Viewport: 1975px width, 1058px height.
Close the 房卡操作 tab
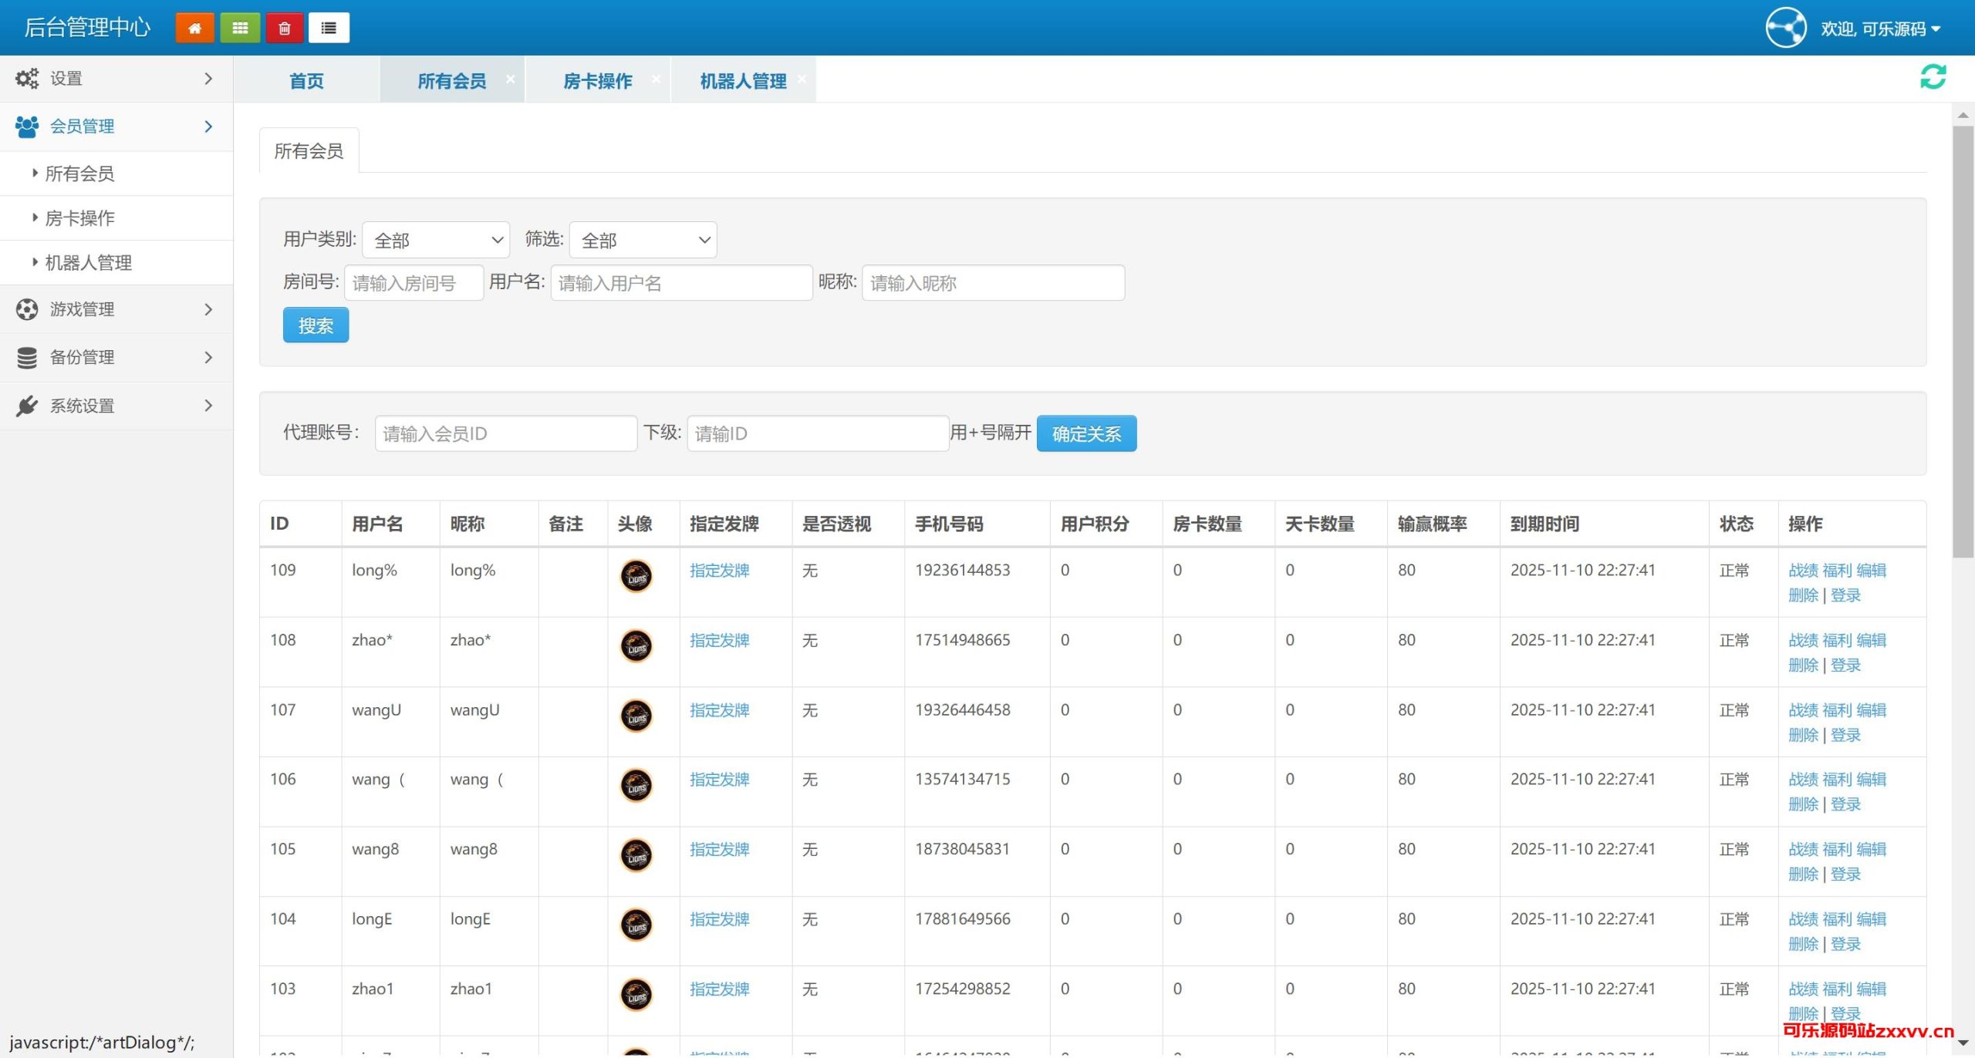tap(656, 79)
